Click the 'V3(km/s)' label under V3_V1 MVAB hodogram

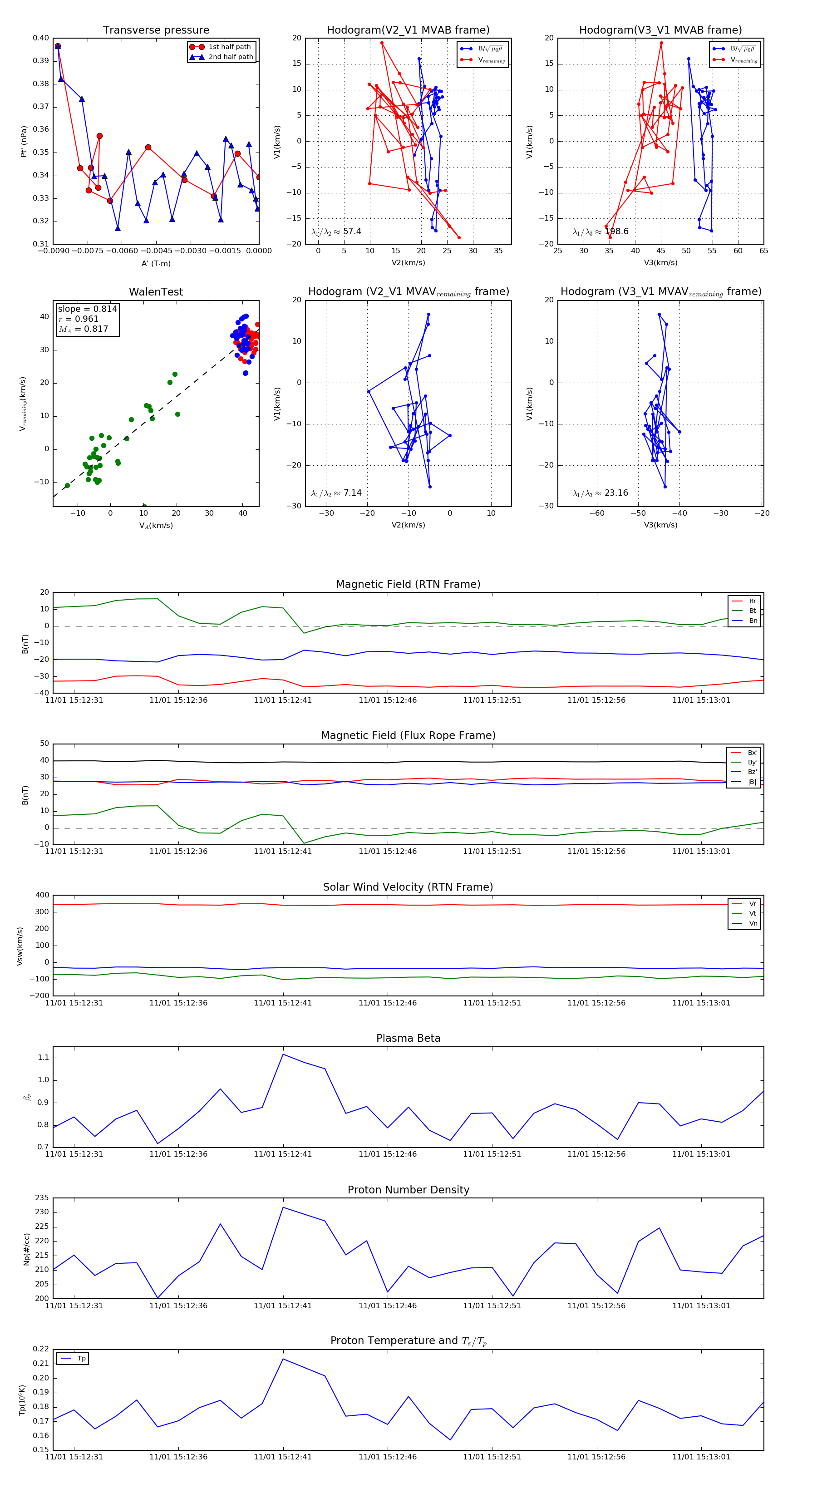660,263
